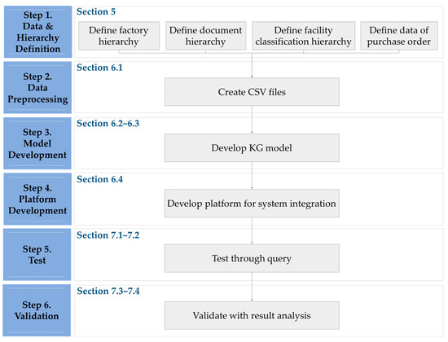Click the Step 5 Test block
This screenshot has height=342, width=448.
(37, 255)
